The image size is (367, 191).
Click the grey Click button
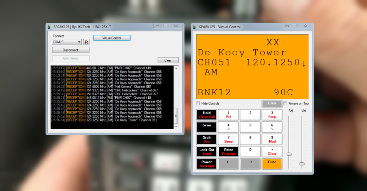coord(272,104)
